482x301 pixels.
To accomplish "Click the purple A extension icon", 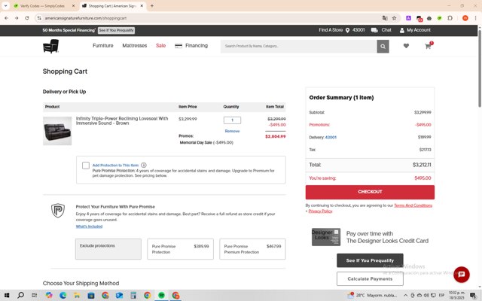I will (408, 18).
